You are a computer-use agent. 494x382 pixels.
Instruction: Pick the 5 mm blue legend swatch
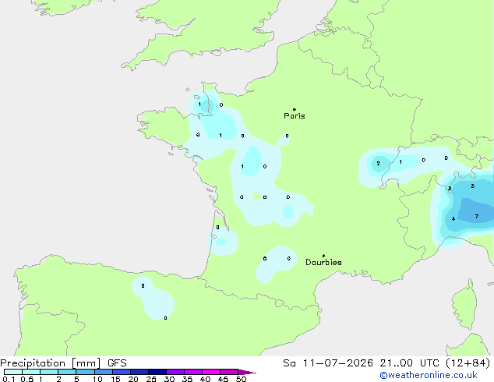[x=86, y=372]
